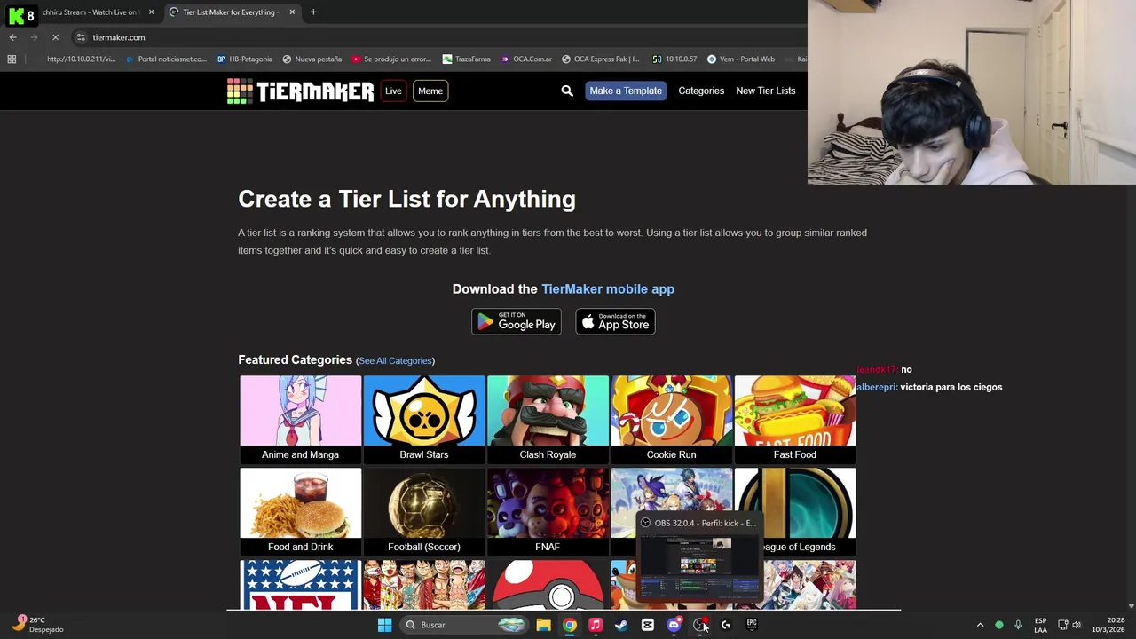
Task: Open the Anime and Manga category
Action: coord(301,419)
